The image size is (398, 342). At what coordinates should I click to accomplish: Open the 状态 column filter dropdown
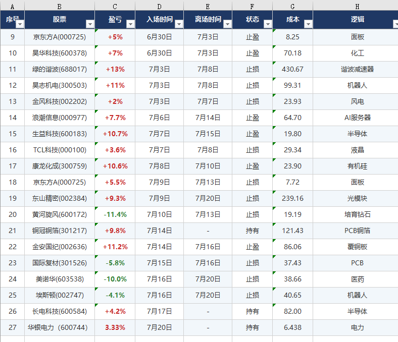point(268,24)
